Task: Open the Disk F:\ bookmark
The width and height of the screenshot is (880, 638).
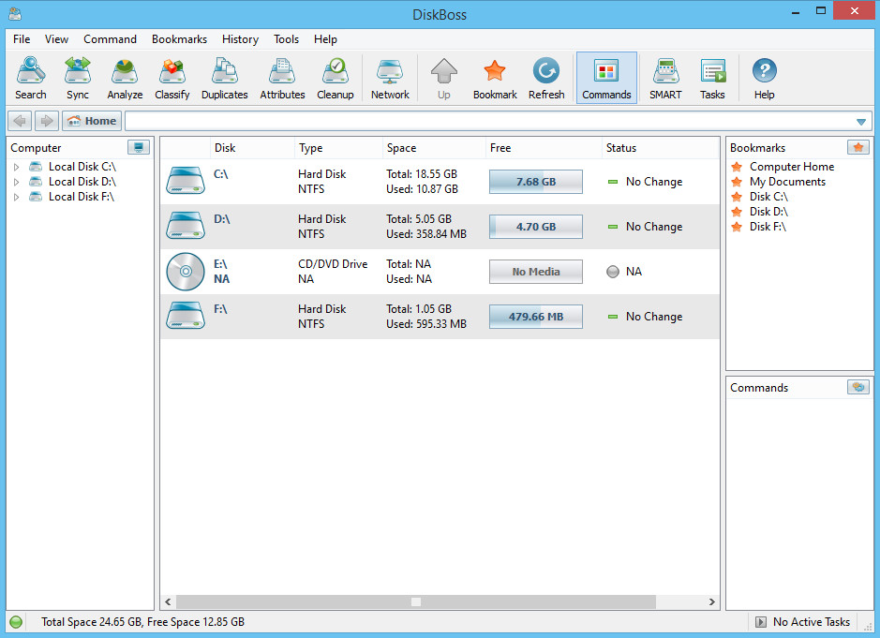Action: pos(768,227)
